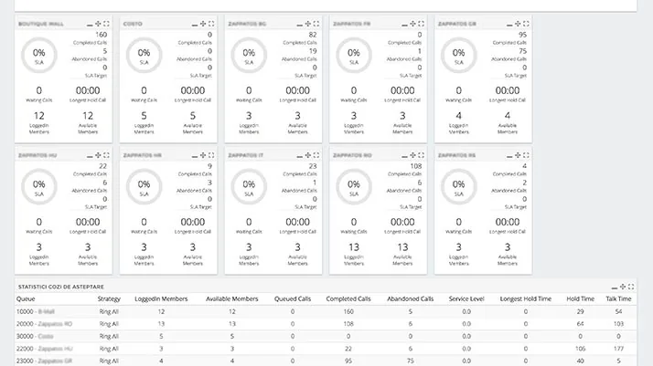Expand Zappatos GR widget fullscreen
Screen dimensions: 653x366
pos(527,24)
